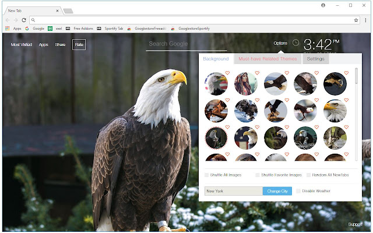
Task: Tick the Disable Weather checkbox
Action: click(298, 191)
